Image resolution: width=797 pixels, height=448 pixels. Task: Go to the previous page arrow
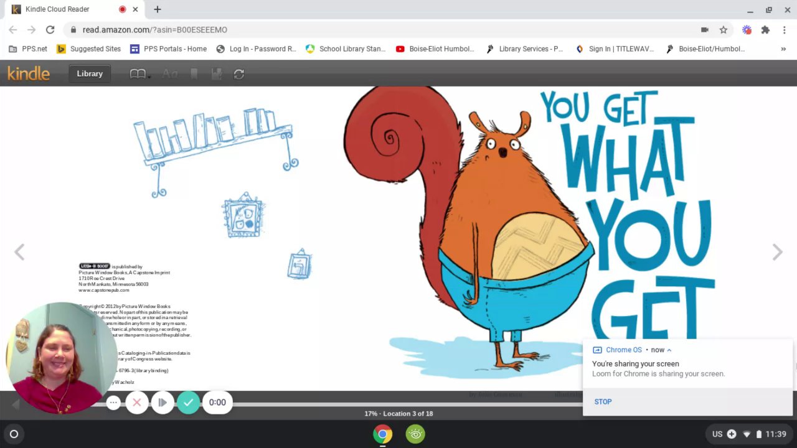19,252
